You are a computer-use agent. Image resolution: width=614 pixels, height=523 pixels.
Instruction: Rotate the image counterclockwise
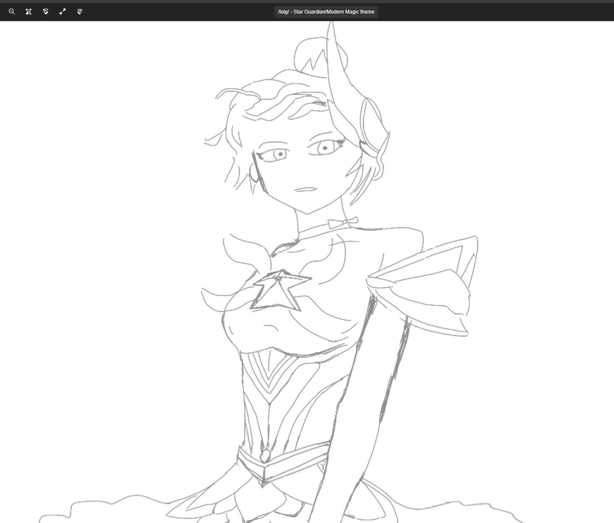click(x=46, y=12)
